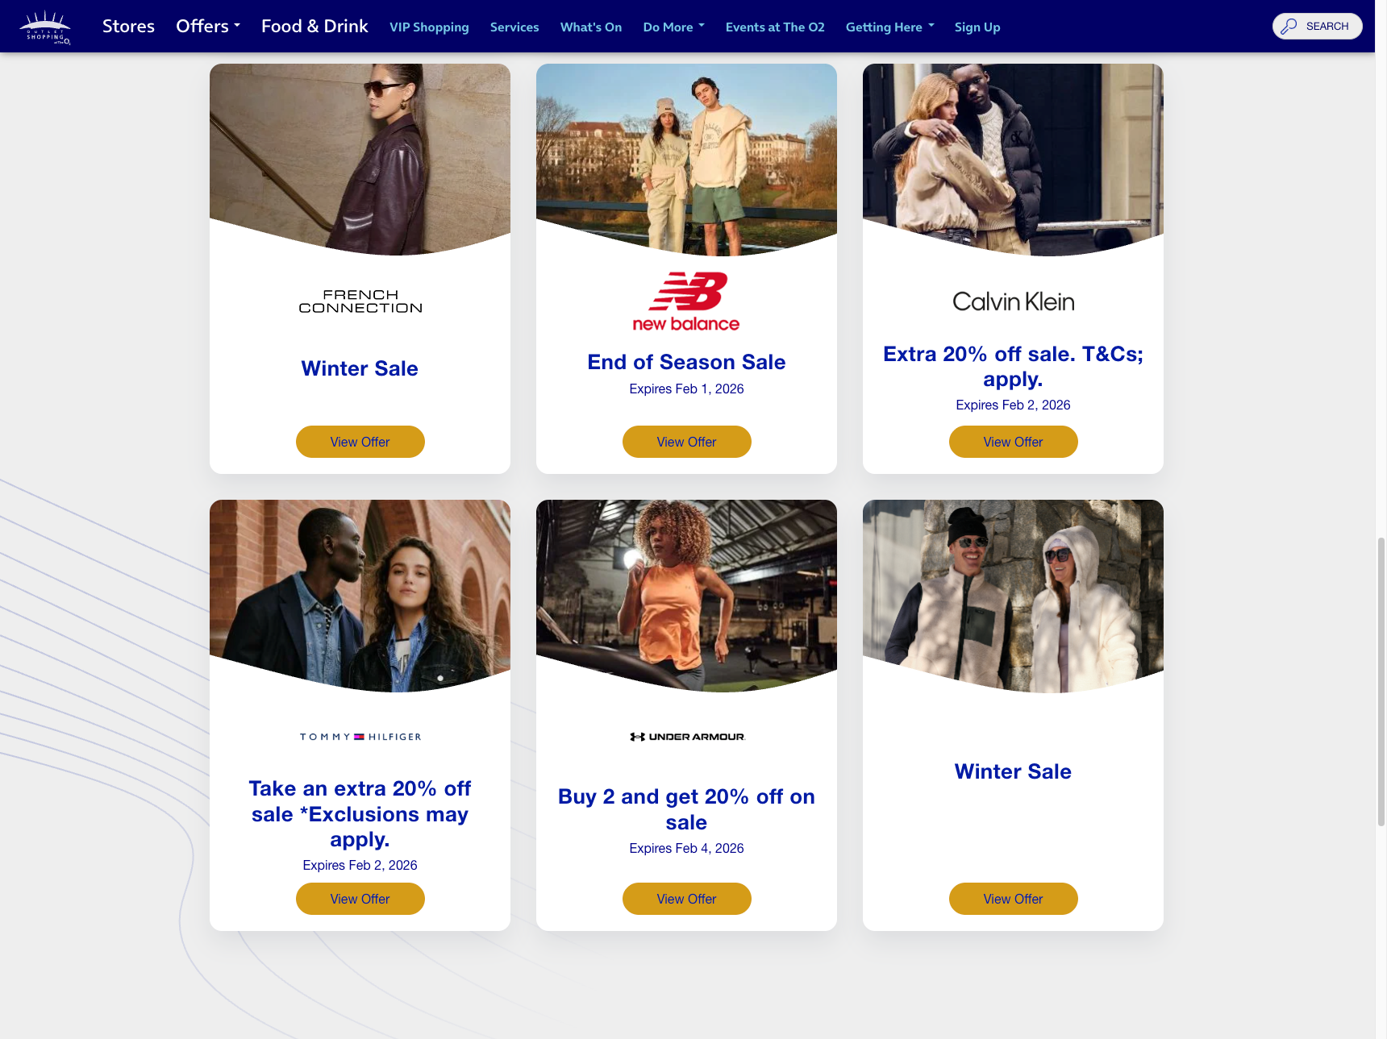This screenshot has height=1039, width=1387.
Task: View Offer for French Connection Winter Sale
Action: tap(360, 442)
